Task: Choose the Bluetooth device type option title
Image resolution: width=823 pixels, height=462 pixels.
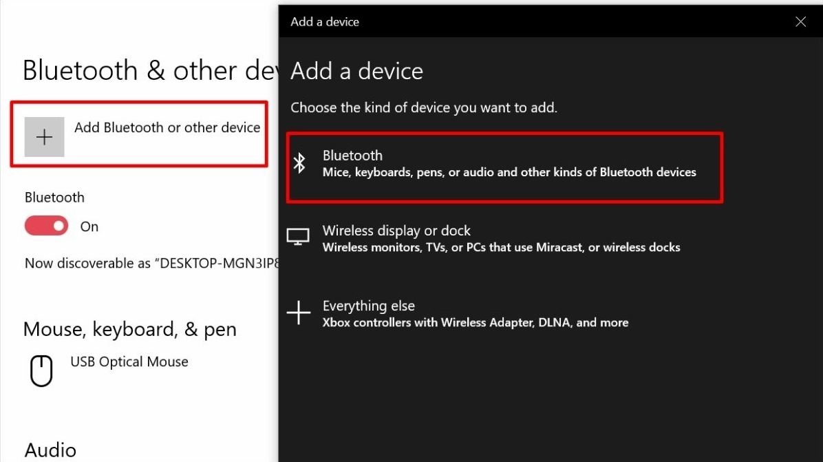Action: click(x=352, y=156)
